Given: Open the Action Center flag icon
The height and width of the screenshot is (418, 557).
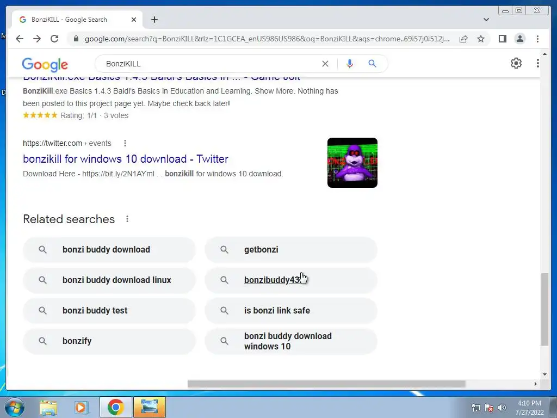Looking at the screenshot, I should [489, 408].
